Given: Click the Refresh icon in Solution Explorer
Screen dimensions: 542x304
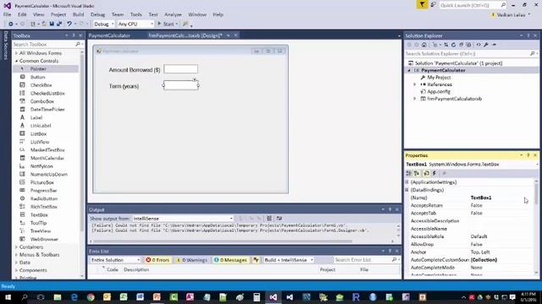Looking at the screenshot, I should point(454,45).
